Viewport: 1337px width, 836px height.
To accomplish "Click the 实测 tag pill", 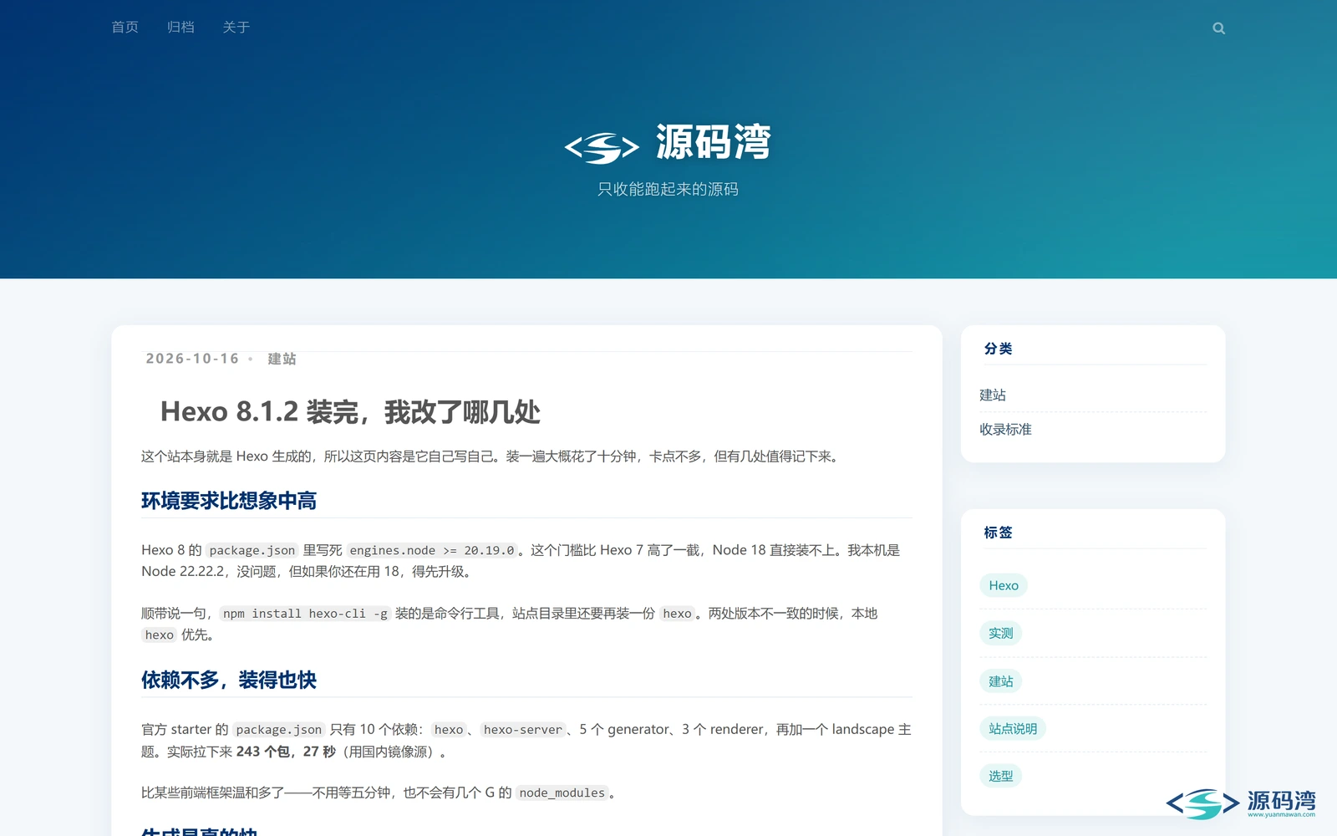I will coord(1000,633).
